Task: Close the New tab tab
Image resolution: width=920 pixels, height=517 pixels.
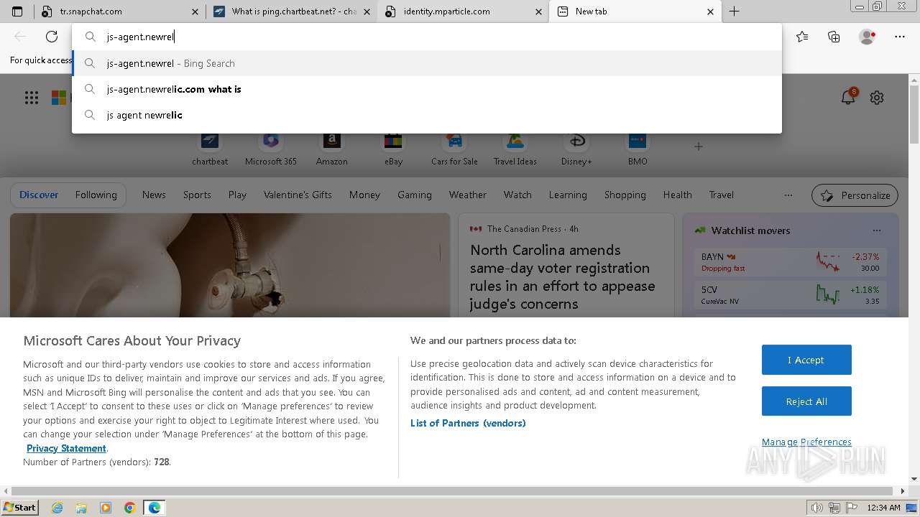Action: coord(710,11)
